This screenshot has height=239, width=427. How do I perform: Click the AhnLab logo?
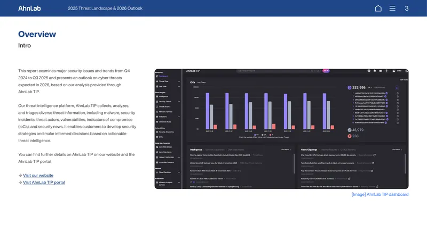[29, 9]
